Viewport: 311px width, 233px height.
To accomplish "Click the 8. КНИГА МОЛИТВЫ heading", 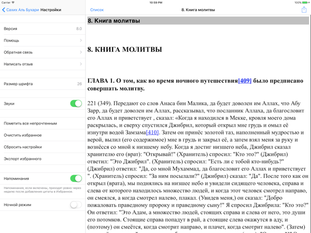I will [x=125, y=50].
